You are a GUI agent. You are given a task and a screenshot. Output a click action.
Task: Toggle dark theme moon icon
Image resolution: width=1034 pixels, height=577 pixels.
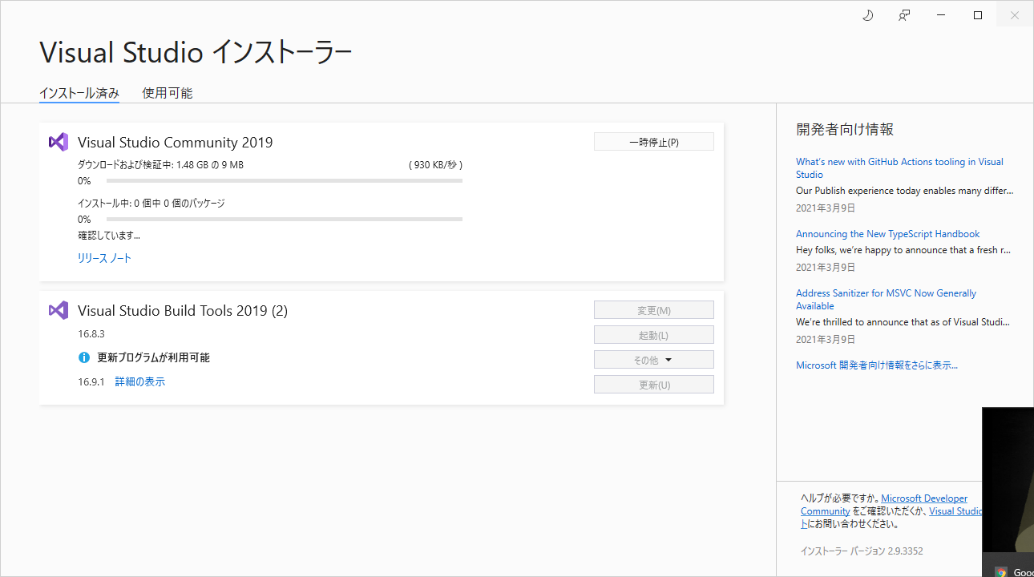pyautogui.click(x=867, y=15)
